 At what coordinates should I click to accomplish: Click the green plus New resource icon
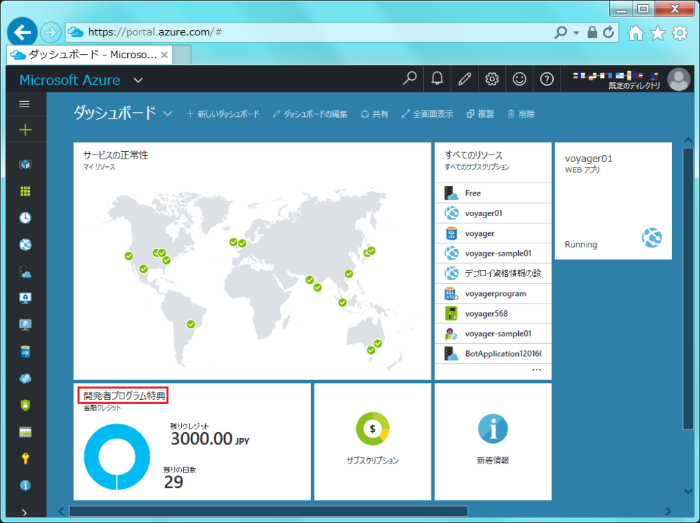[25, 130]
